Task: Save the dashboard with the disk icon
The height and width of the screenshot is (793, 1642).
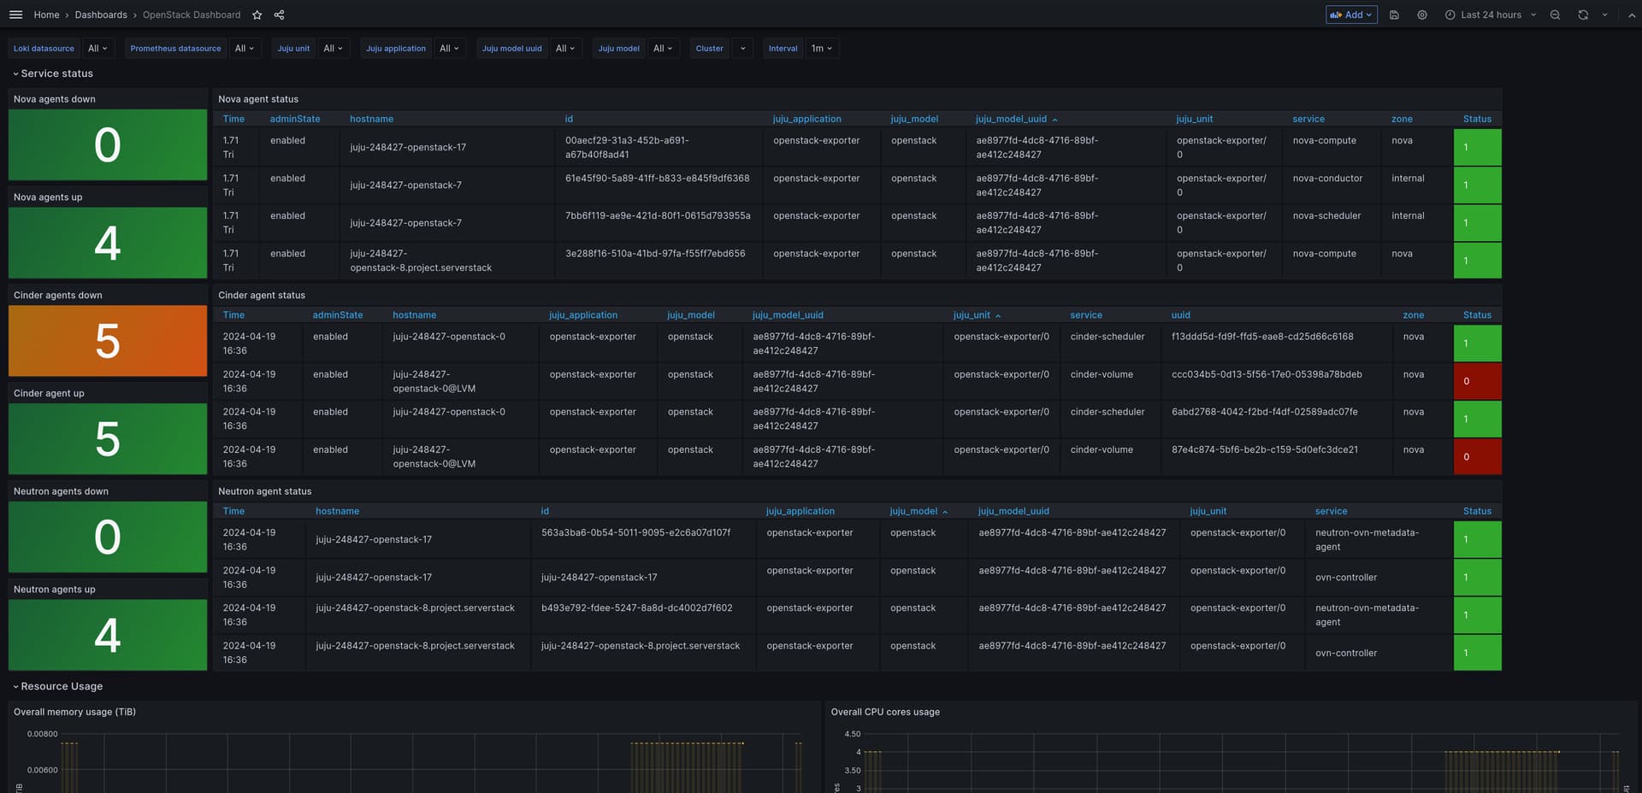Action: (1394, 15)
